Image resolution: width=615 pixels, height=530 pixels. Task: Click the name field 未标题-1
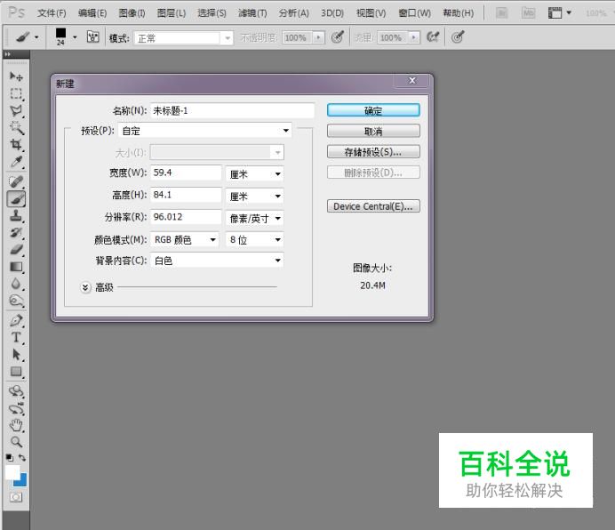232,110
